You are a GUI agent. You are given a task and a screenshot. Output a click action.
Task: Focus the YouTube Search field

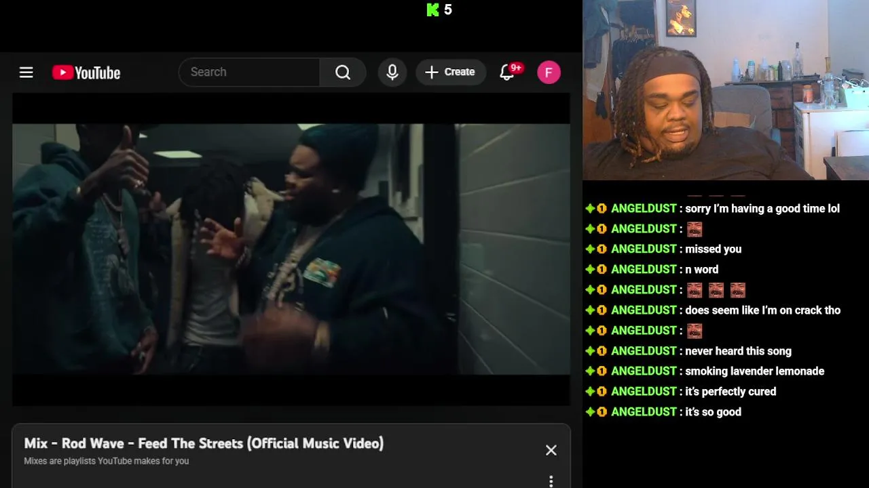click(x=249, y=72)
